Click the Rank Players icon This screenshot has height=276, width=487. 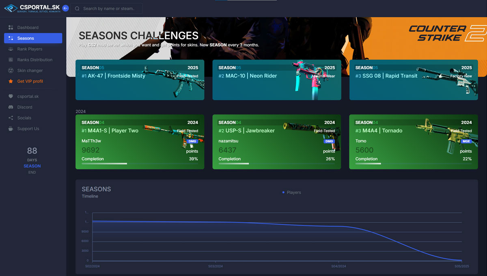11,49
